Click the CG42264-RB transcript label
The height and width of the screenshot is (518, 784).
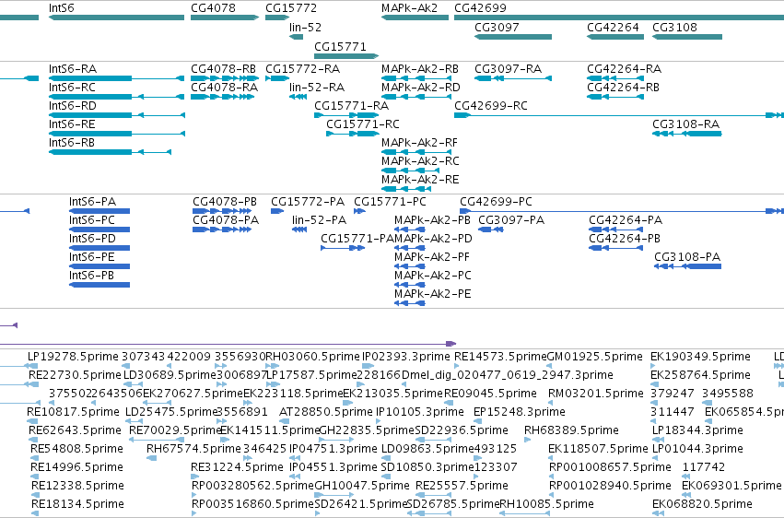tap(624, 88)
